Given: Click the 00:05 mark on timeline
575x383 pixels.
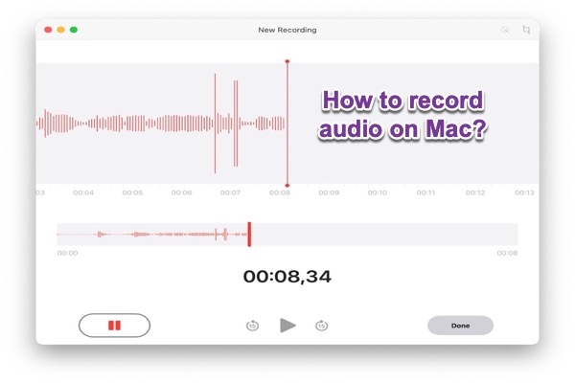Looking at the screenshot, I should pos(132,192).
